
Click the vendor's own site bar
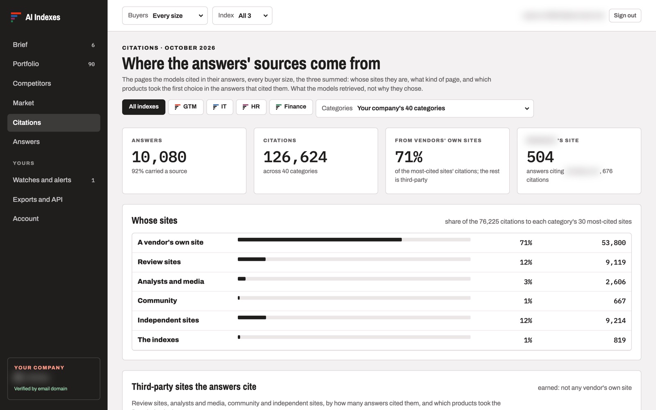point(354,239)
